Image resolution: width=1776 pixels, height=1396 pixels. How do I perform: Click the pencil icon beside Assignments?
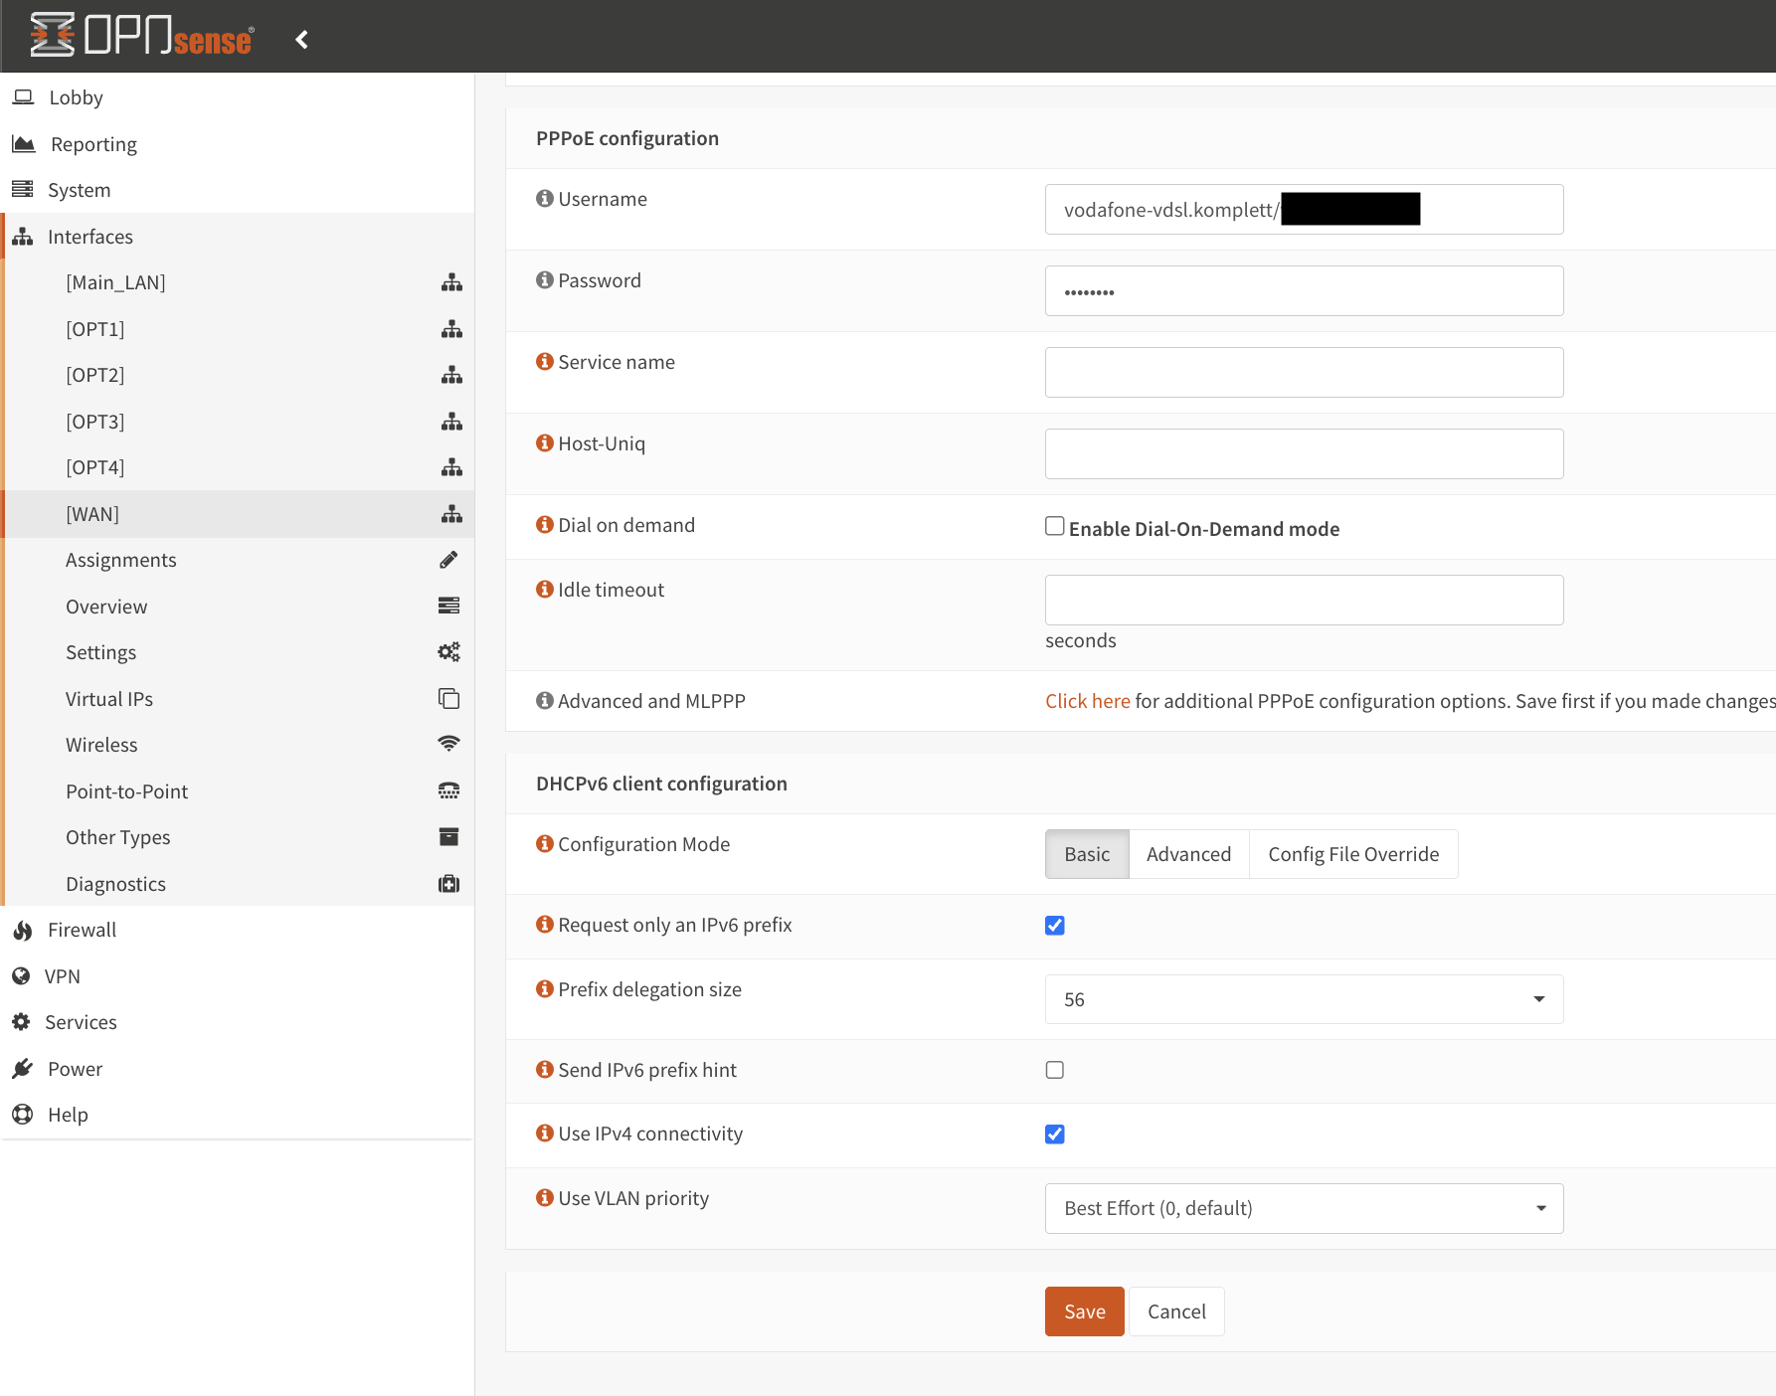point(449,560)
